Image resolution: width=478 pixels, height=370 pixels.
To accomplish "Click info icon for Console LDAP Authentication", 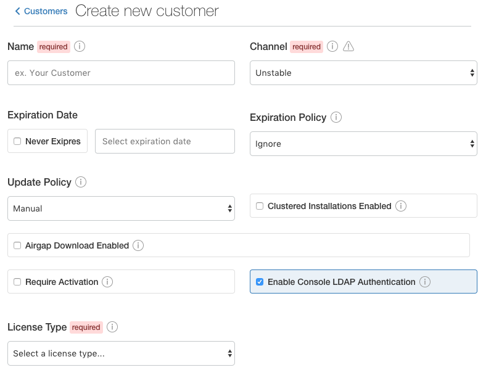I will (424, 282).
